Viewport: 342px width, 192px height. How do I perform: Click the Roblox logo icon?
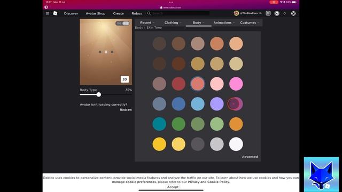pos(55,13)
